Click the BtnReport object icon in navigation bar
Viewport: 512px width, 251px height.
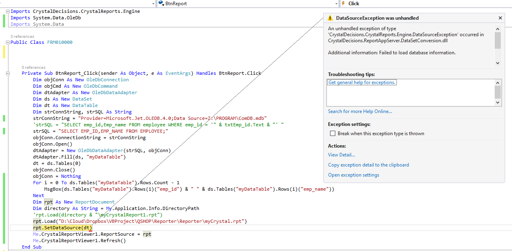(161, 3)
